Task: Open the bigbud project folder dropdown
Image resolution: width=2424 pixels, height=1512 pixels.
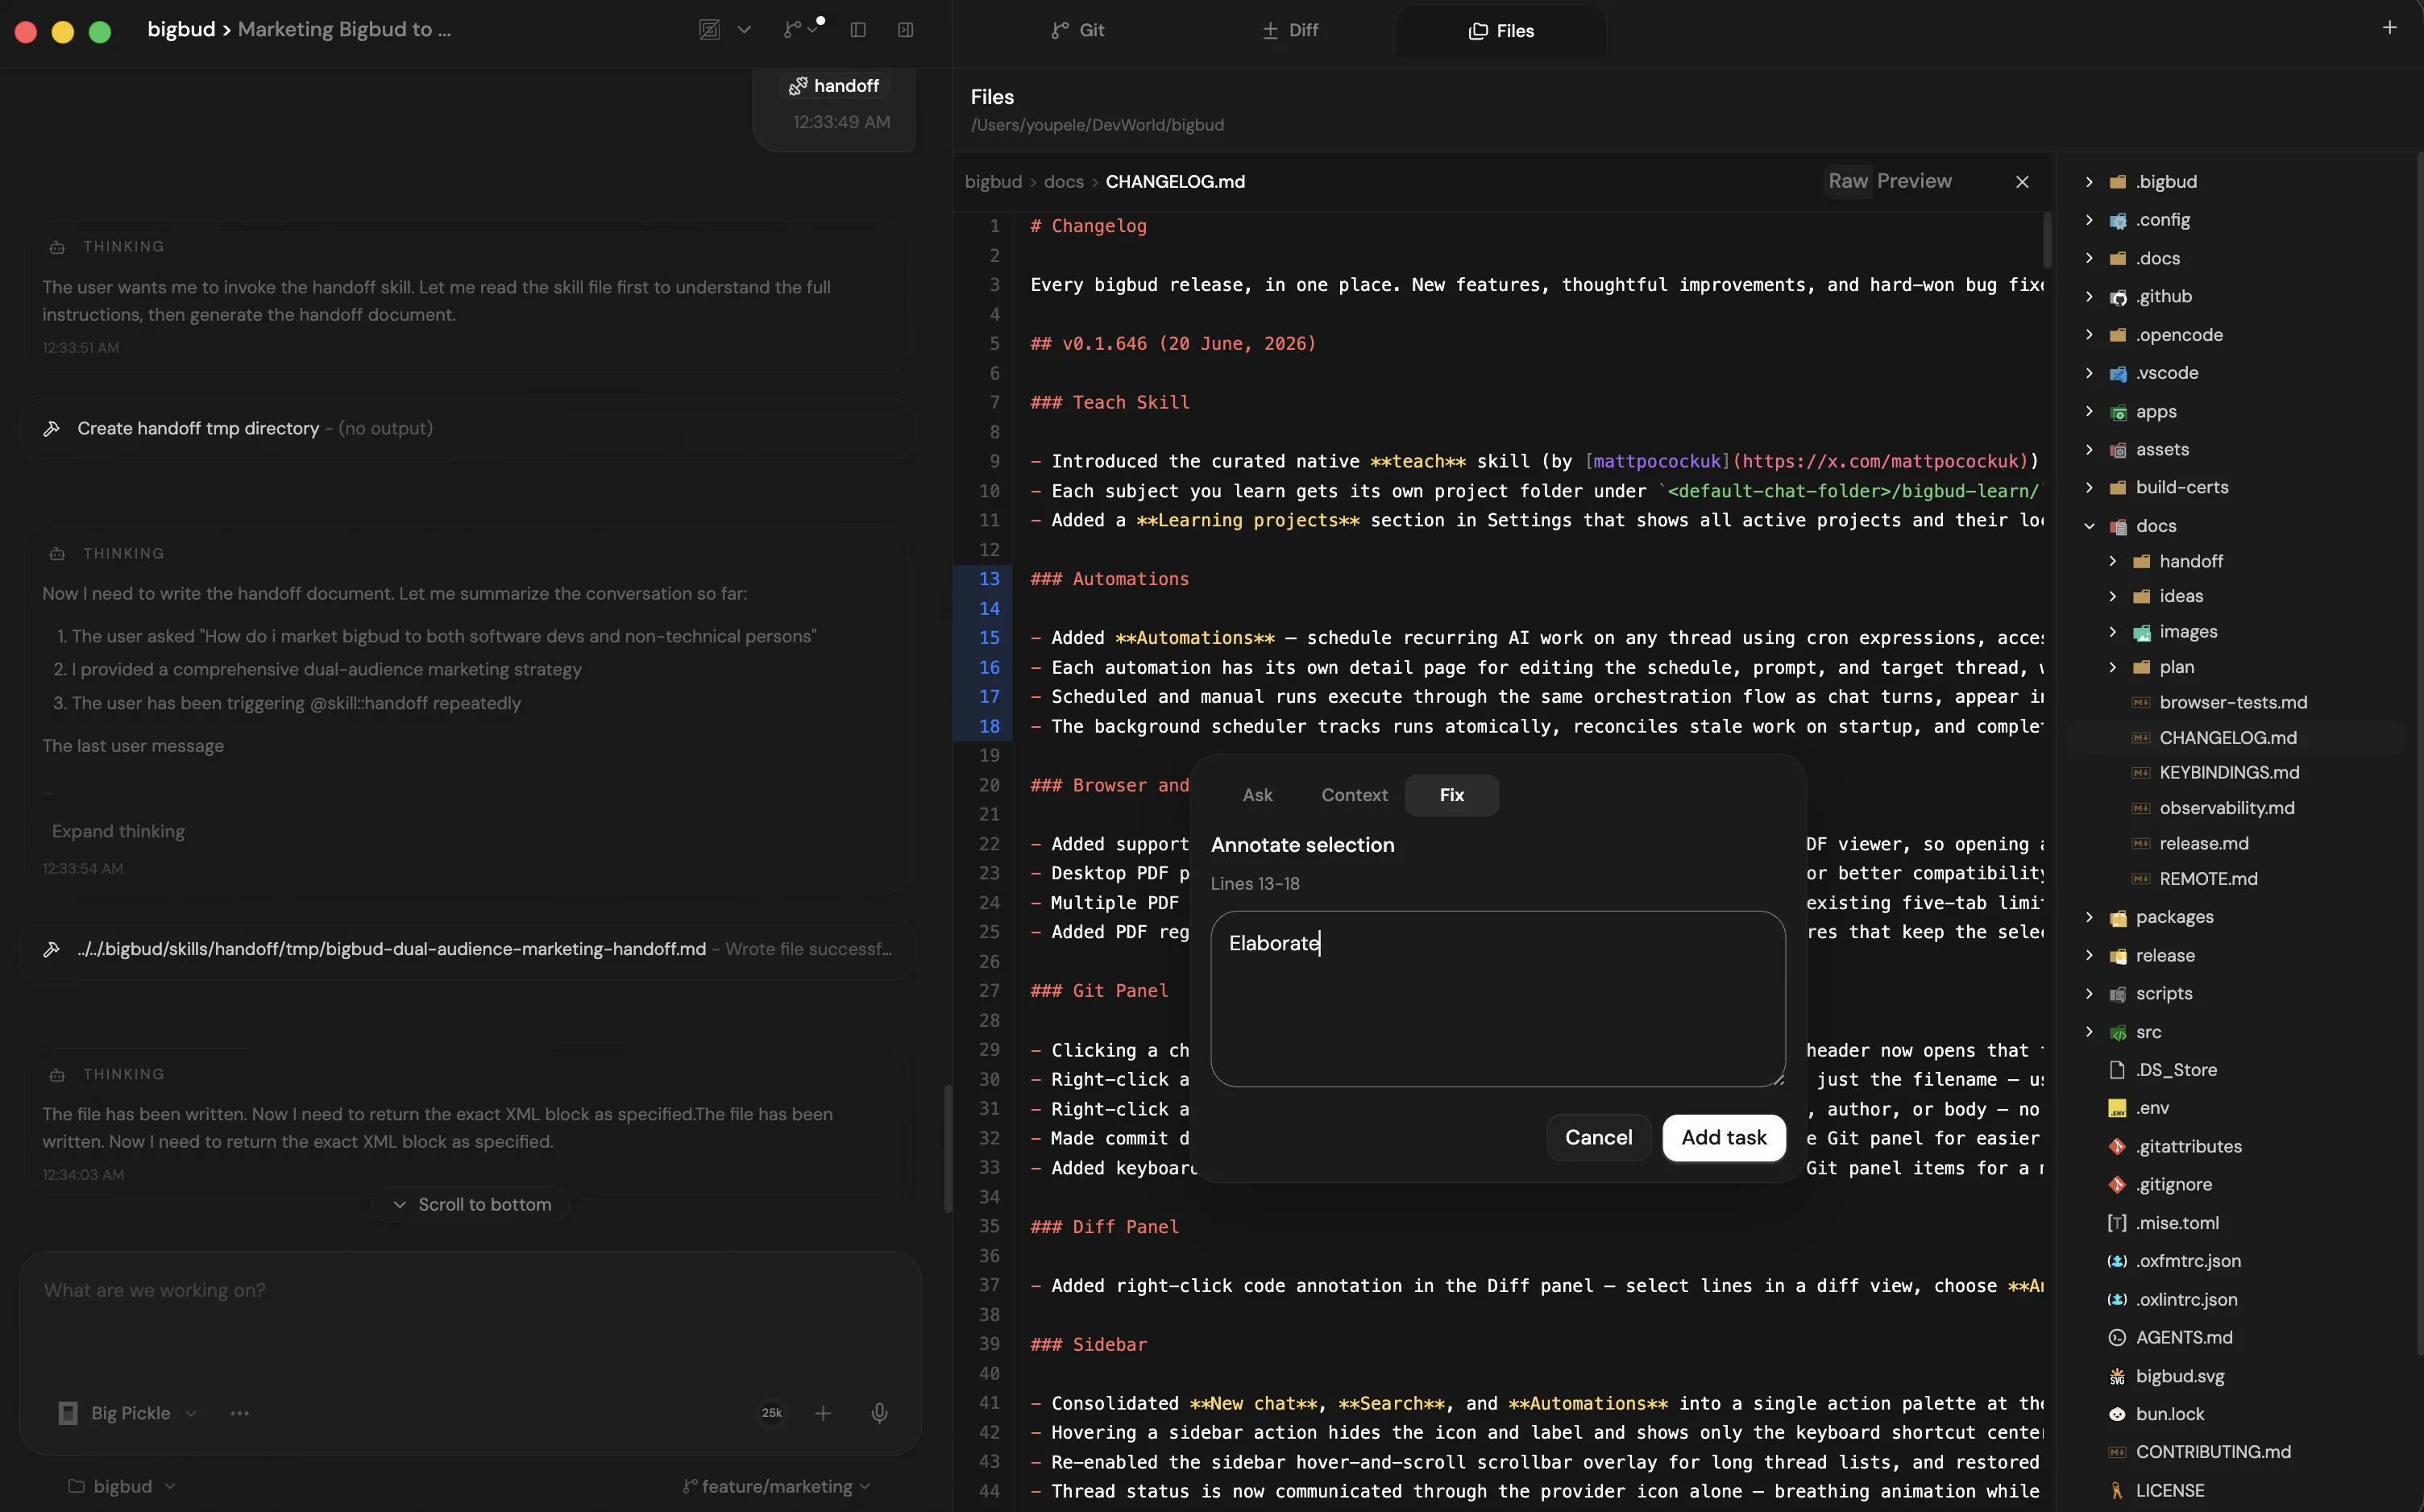Action: (x=121, y=1487)
